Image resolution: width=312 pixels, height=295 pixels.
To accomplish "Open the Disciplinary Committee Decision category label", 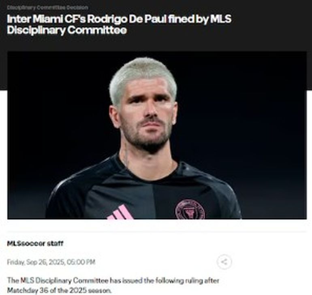I will point(47,8).
